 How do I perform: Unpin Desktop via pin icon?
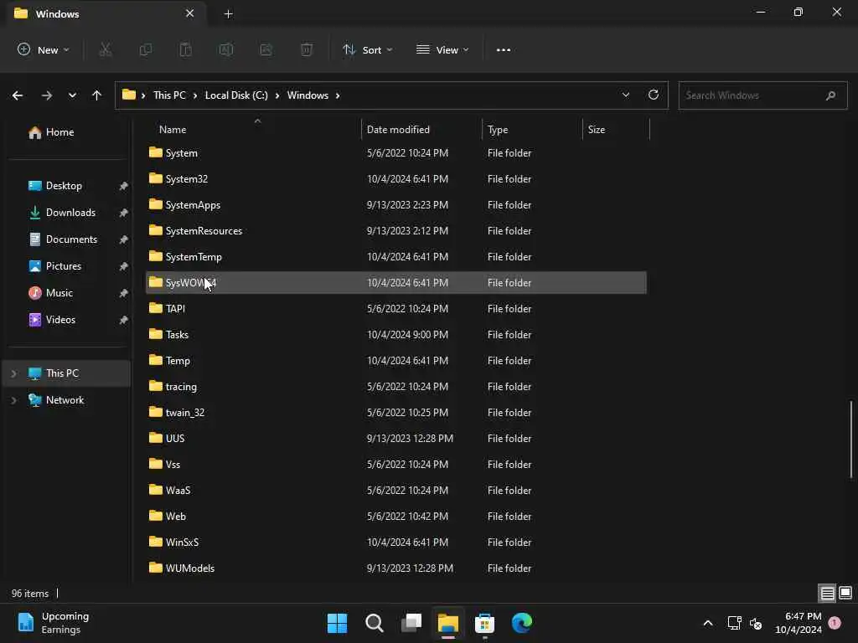pyautogui.click(x=124, y=186)
